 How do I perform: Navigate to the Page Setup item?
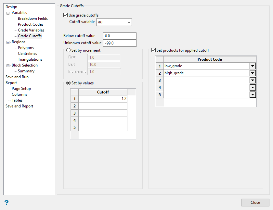[x=21, y=89]
